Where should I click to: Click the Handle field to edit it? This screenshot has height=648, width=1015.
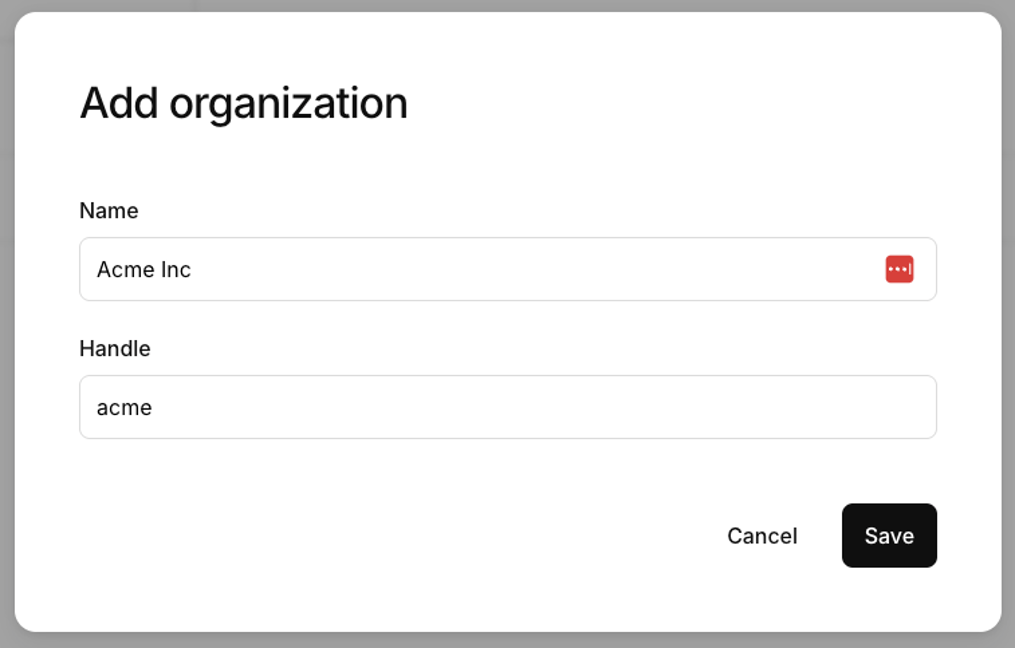click(x=415, y=406)
